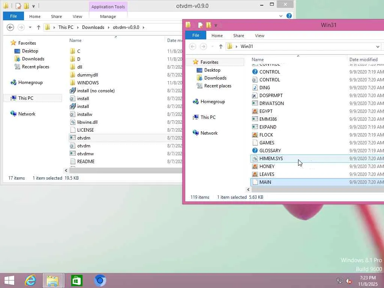Open Share tab in Win31 window
The height and width of the screenshot is (288, 384).
(238, 36)
